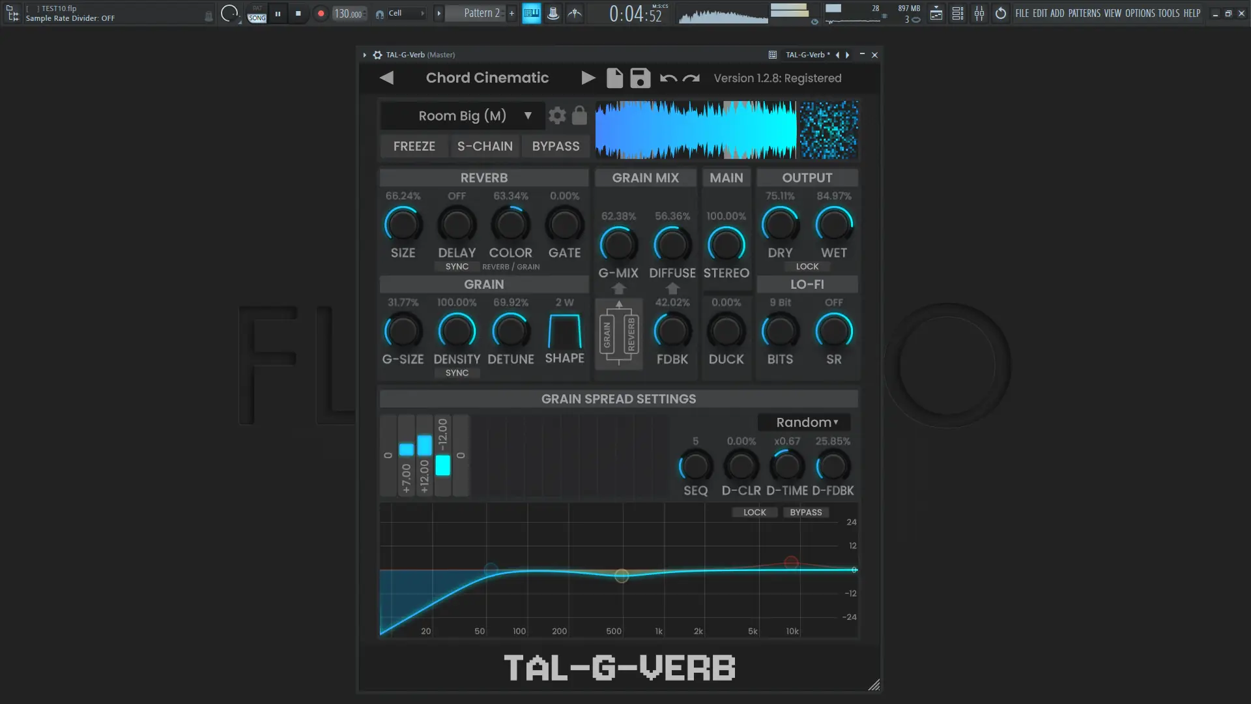
Task: Click the WET output knob
Action: point(834,225)
